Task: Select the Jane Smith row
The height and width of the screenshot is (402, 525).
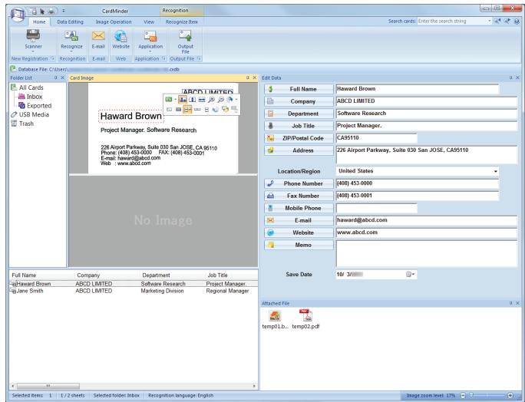Action: (x=134, y=291)
